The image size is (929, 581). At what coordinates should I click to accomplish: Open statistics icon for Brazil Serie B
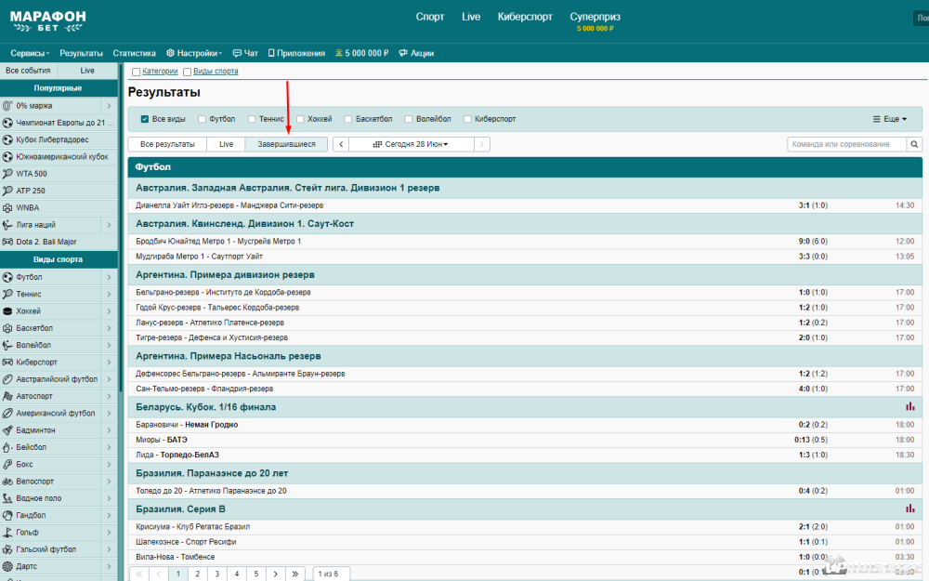910,509
